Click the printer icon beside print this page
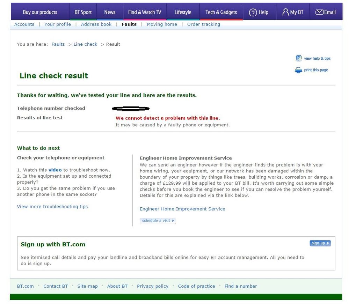The image size is (349, 304). coord(298,70)
